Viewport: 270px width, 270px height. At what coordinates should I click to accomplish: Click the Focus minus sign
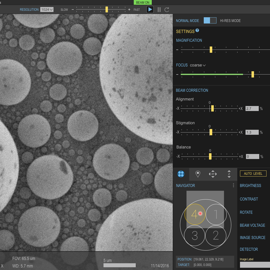(177, 74)
